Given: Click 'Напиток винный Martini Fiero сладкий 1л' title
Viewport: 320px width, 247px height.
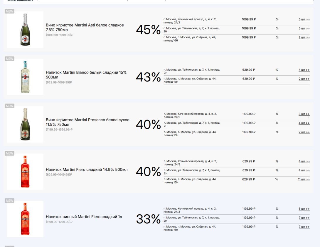Looking at the screenshot, I should [84, 217].
